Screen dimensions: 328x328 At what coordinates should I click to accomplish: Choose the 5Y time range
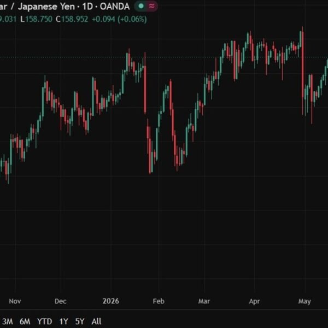[x=80, y=321]
